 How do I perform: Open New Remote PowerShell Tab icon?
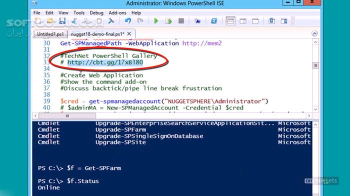coord(197,21)
